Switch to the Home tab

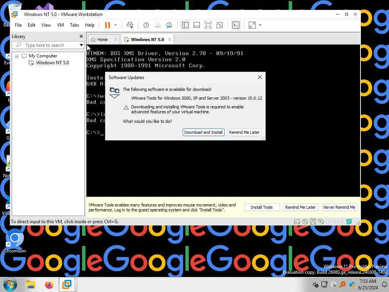(102, 40)
